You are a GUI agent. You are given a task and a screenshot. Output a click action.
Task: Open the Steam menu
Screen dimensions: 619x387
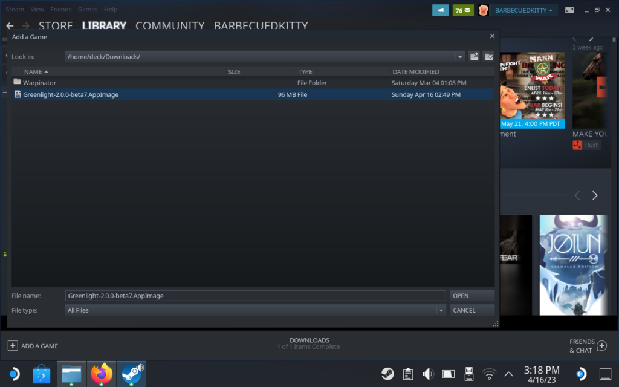[15, 9]
